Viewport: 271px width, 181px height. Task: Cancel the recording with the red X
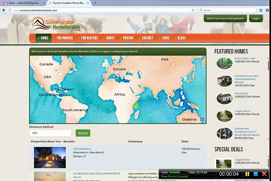pos(264,174)
